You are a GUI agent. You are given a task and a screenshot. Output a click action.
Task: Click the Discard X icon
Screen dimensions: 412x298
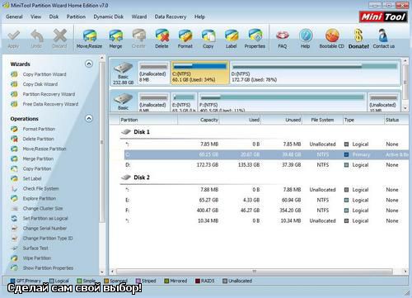(x=60, y=35)
